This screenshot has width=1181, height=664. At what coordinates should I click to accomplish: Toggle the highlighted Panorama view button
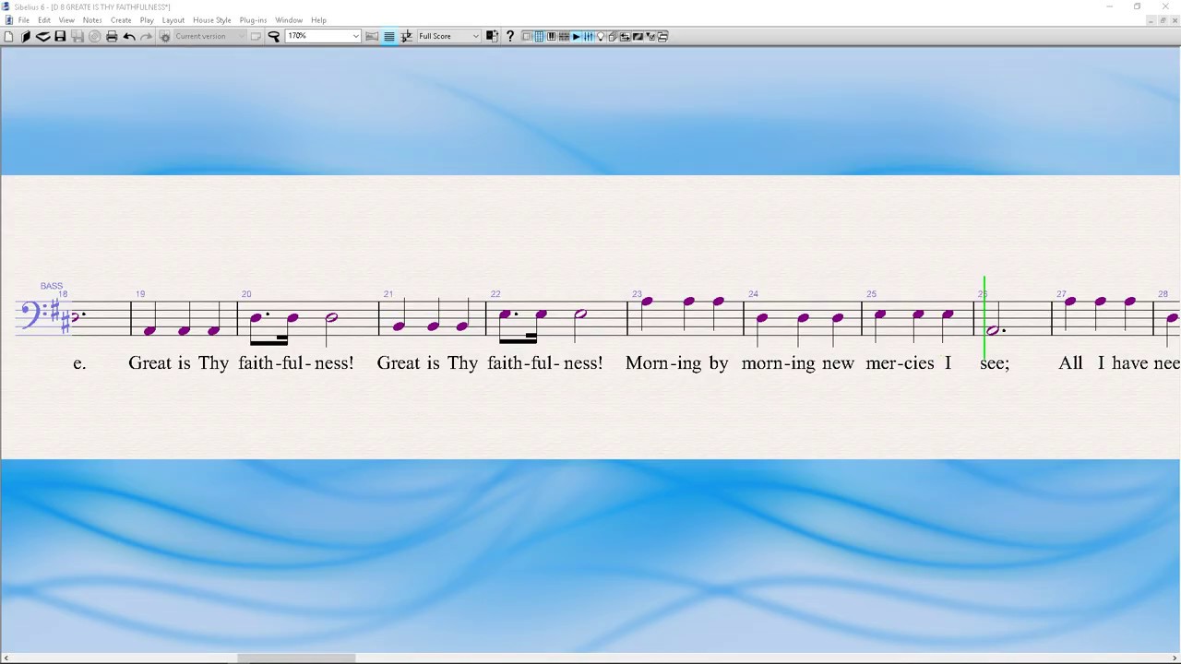[389, 36]
